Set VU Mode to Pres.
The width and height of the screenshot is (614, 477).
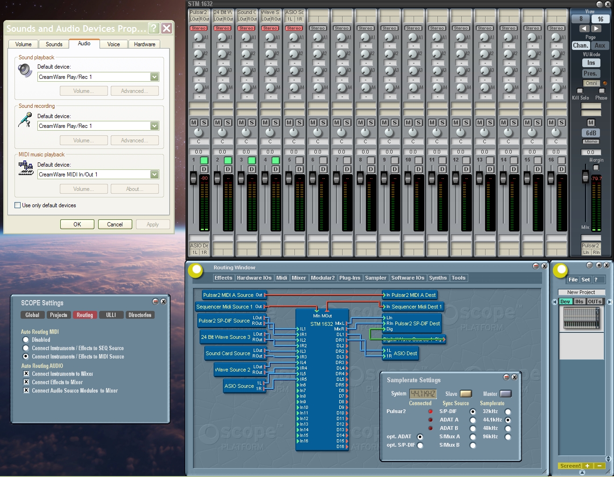pos(591,74)
